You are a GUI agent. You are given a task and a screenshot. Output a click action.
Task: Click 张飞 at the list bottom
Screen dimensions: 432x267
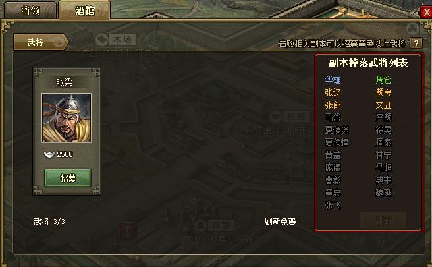(x=333, y=205)
